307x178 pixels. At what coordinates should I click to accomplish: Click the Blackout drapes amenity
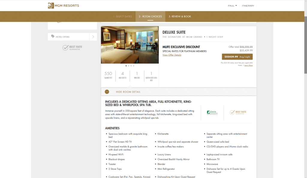(117, 159)
